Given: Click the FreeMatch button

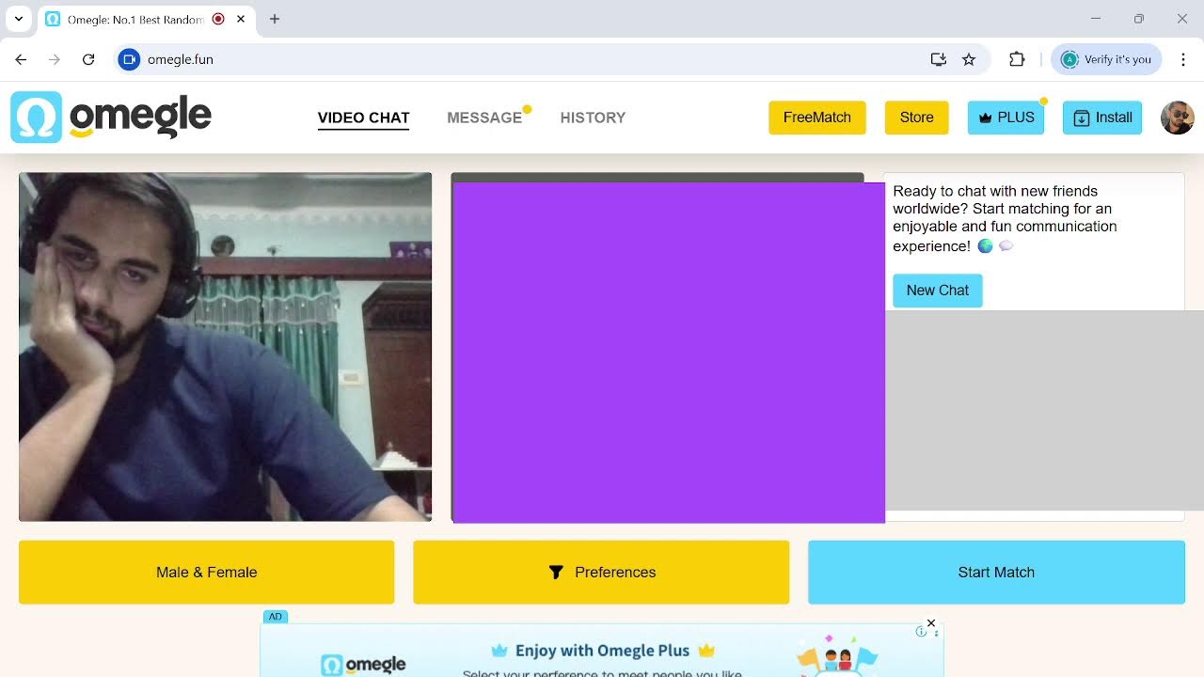Looking at the screenshot, I should [816, 118].
